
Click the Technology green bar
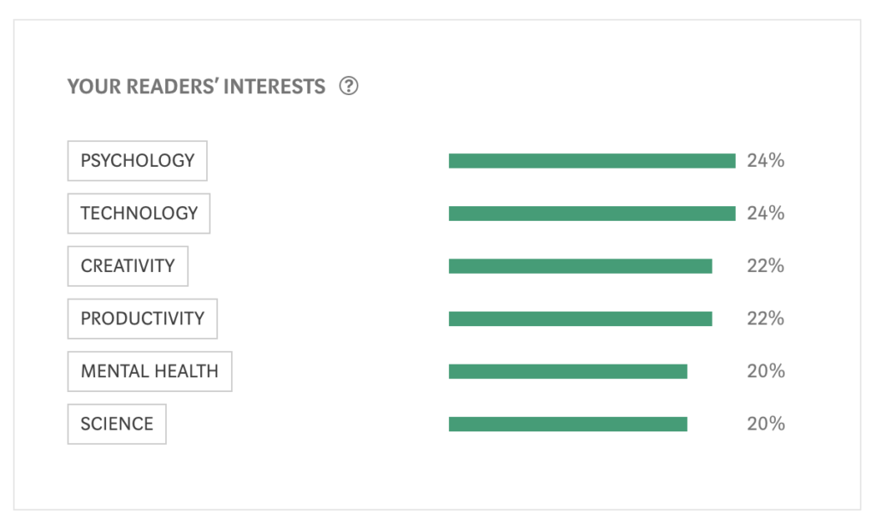592,213
